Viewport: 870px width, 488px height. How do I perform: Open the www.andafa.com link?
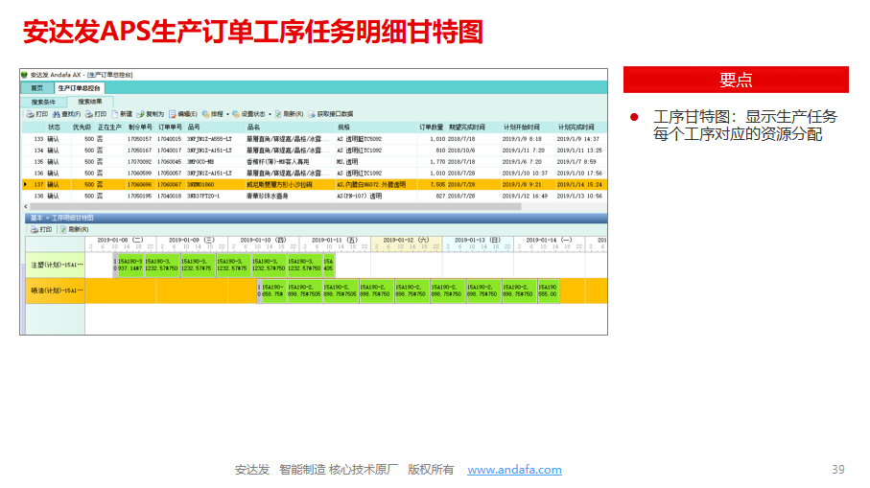pyautogui.click(x=514, y=470)
